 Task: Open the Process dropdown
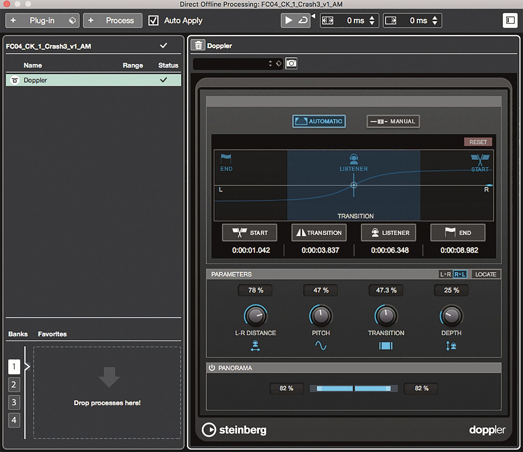click(112, 20)
